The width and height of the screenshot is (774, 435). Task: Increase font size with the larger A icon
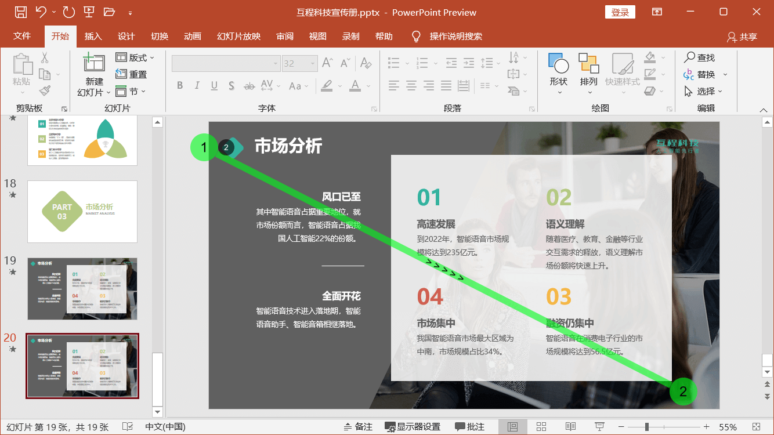pos(327,63)
